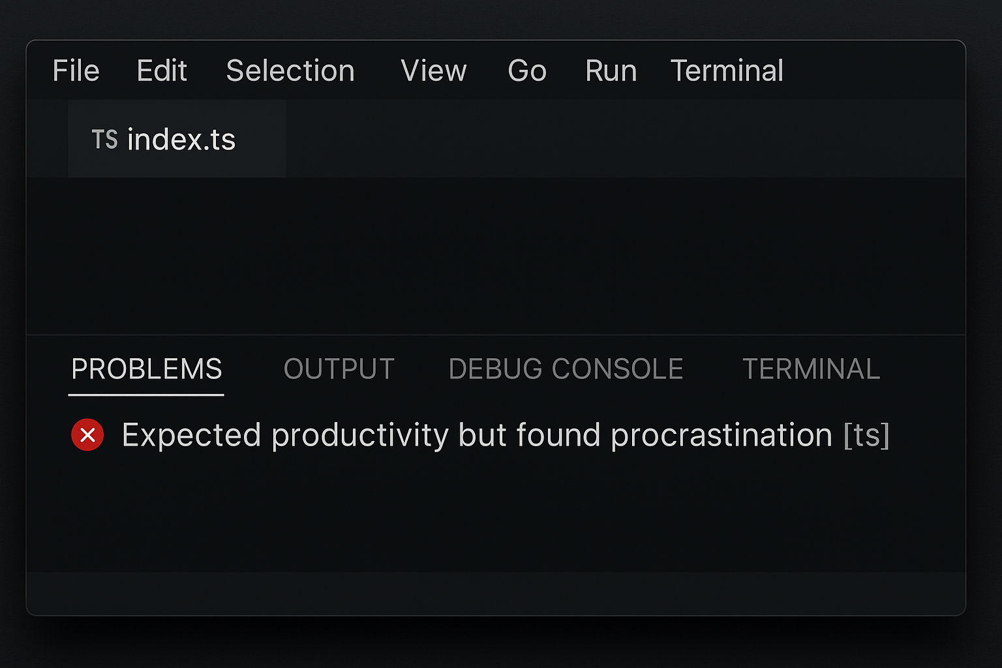Switch to the TERMINAL panel tab

click(812, 369)
